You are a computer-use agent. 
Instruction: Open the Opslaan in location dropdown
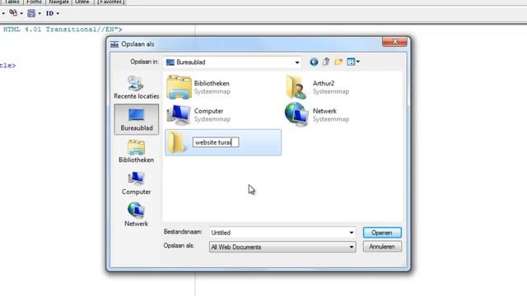pyautogui.click(x=297, y=62)
